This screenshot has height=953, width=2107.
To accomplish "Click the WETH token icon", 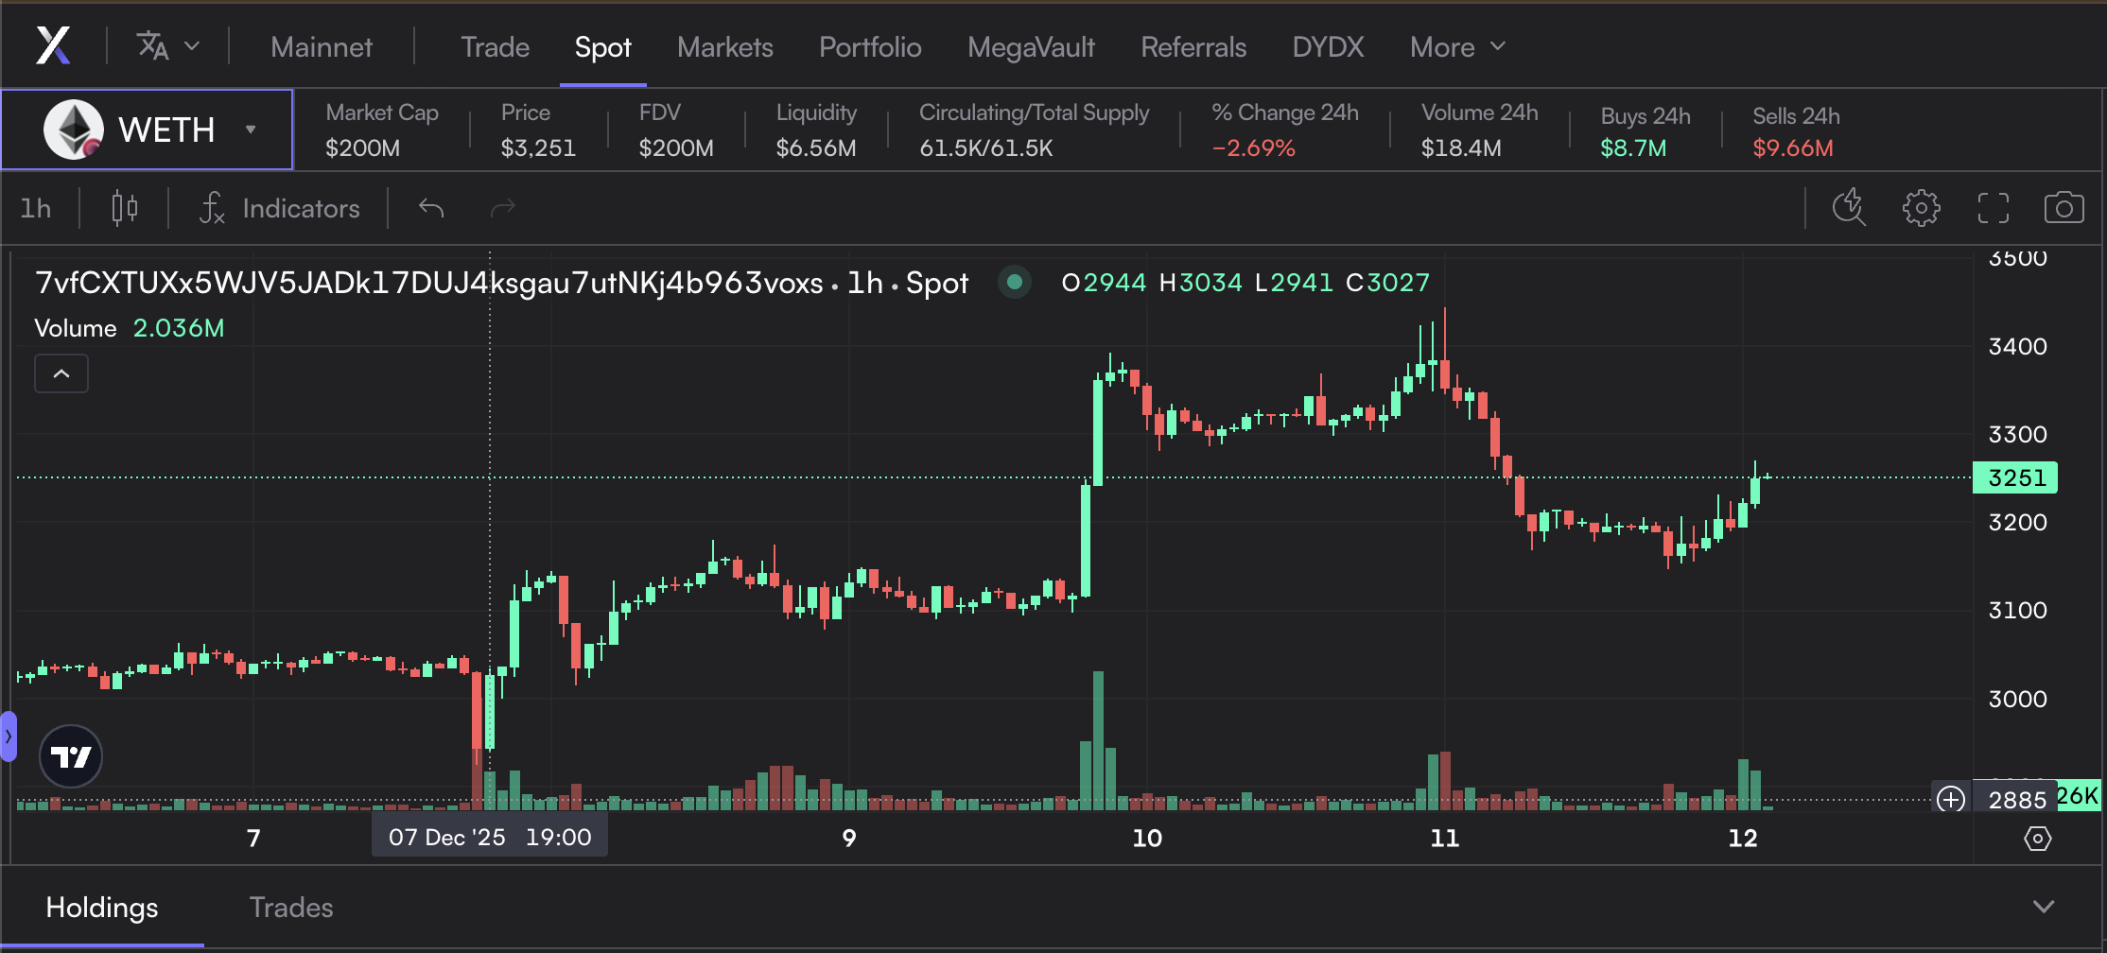I will click(74, 130).
